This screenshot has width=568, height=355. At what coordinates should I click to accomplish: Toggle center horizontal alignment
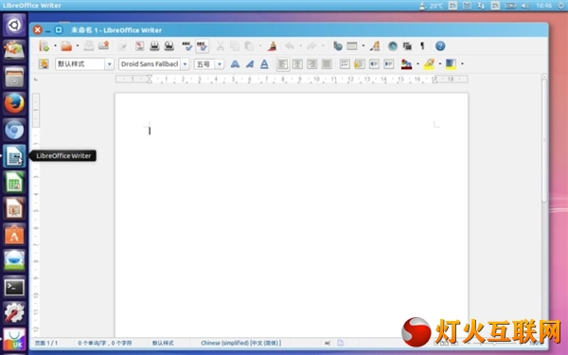pos(297,64)
